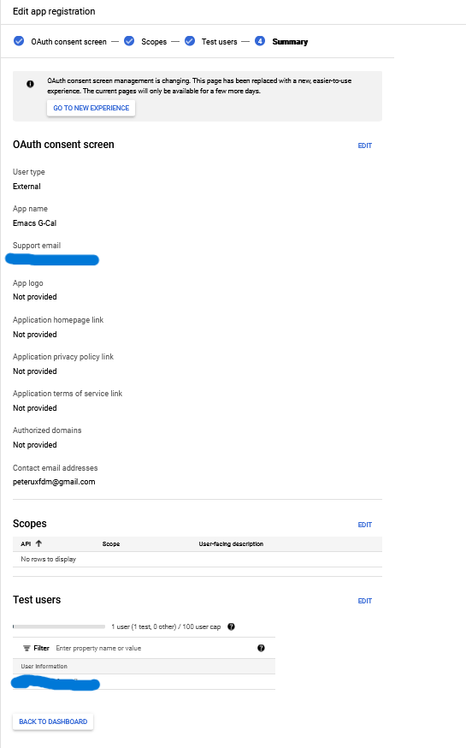The height and width of the screenshot is (748, 466).
Task: Click the Scopes step checkmark icon
Action: (x=129, y=41)
